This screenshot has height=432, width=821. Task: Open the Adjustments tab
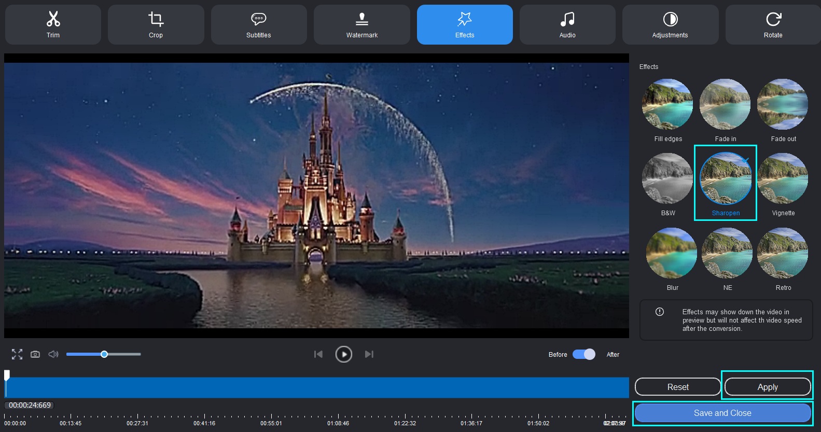(670, 24)
